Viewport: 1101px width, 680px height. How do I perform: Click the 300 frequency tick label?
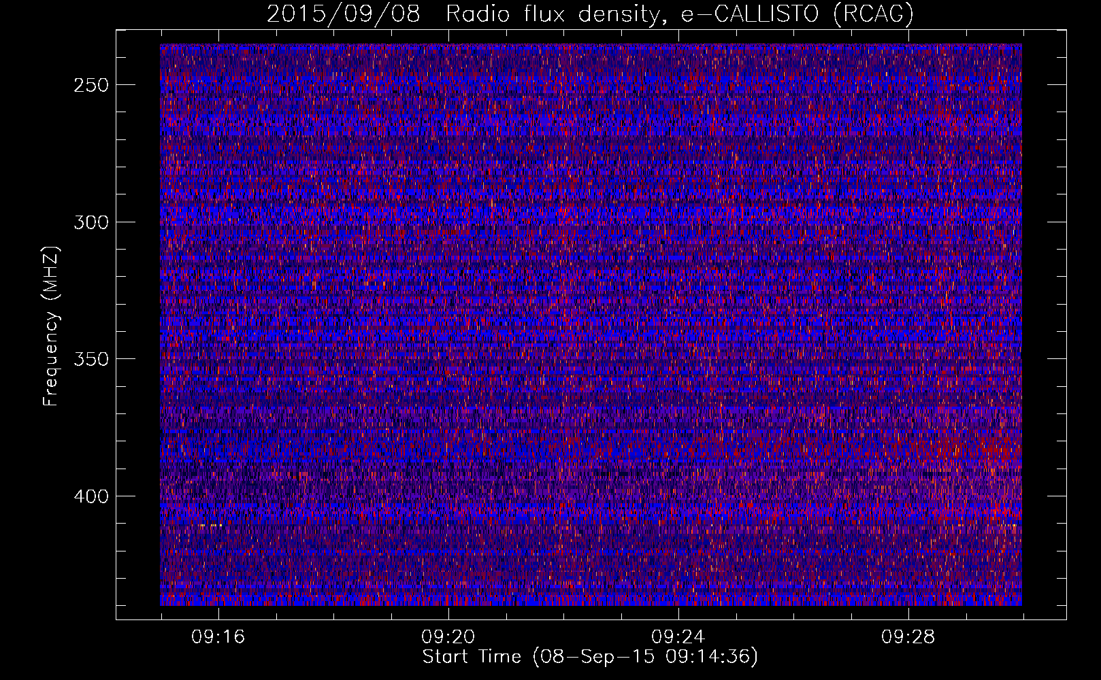point(91,223)
